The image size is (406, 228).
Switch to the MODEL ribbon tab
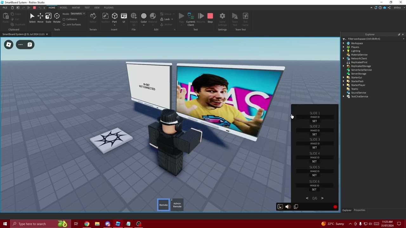click(63, 8)
